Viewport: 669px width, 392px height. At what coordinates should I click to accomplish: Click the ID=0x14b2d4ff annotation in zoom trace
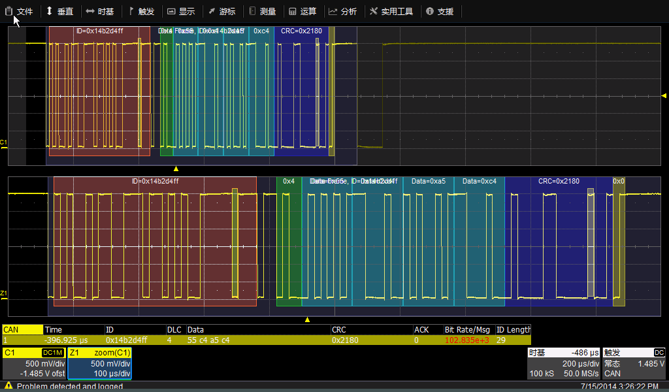(x=155, y=181)
